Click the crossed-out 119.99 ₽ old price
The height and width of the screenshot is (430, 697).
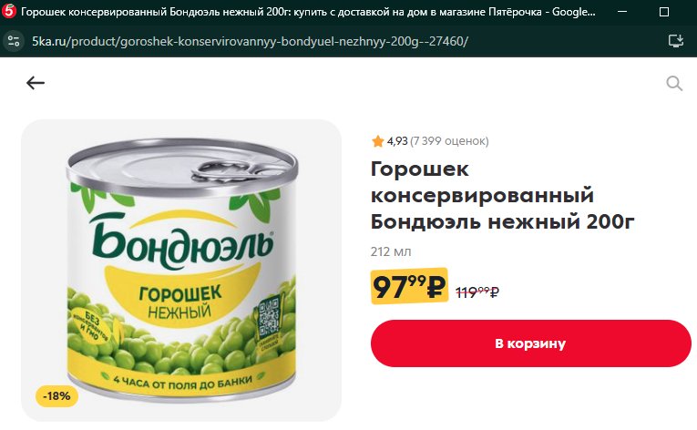[477, 292]
